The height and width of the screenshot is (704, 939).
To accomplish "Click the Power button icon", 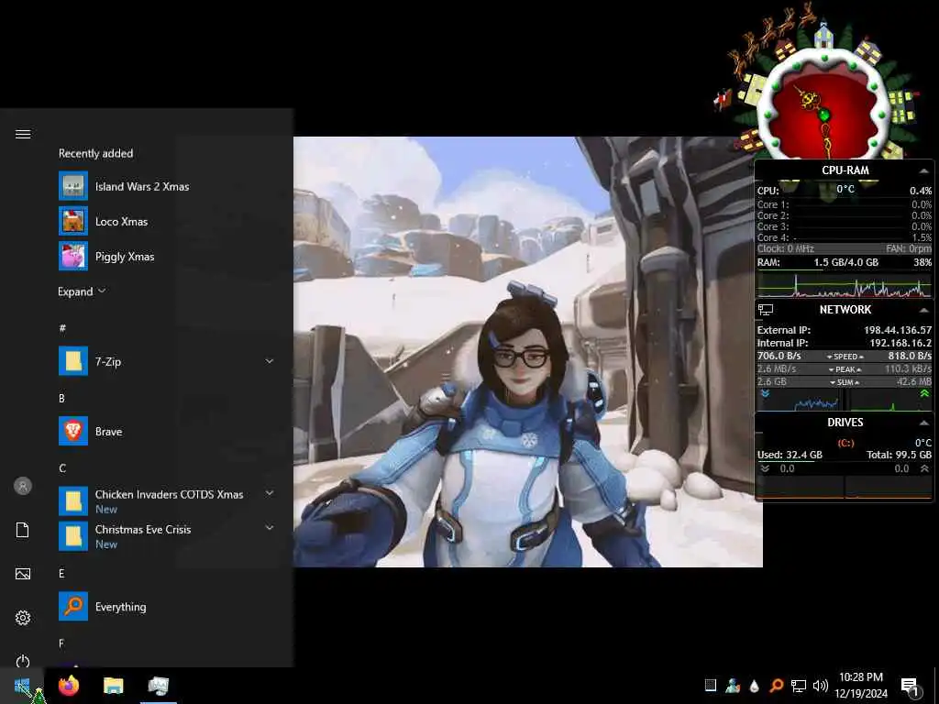I will [23, 662].
